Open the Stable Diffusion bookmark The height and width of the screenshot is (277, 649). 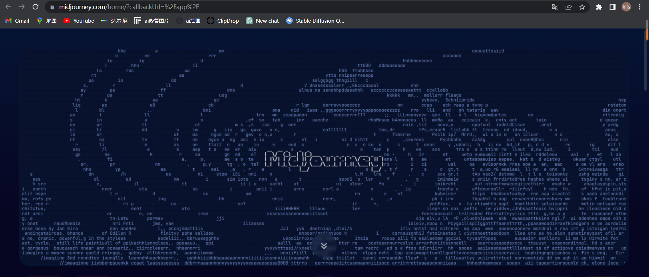(x=315, y=21)
